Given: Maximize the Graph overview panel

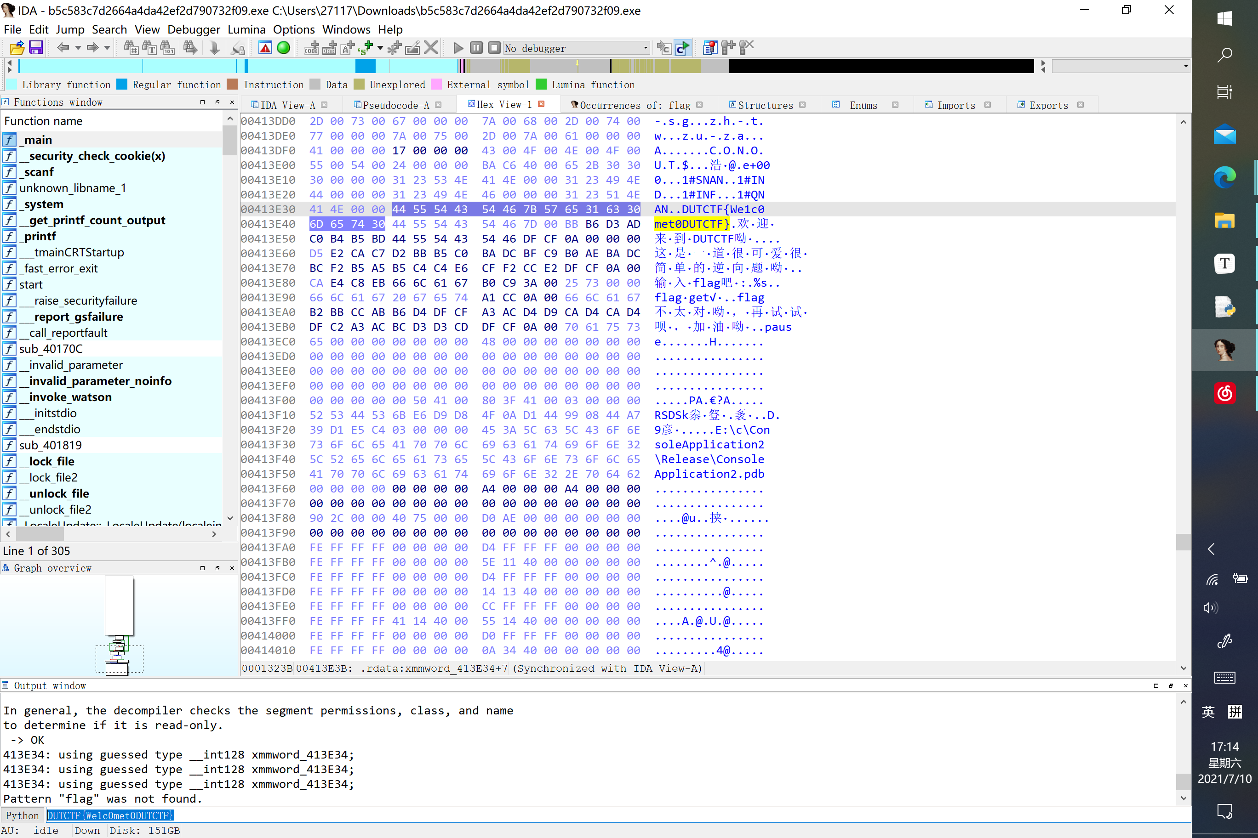Looking at the screenshot, I should click(x=202, y=568).
